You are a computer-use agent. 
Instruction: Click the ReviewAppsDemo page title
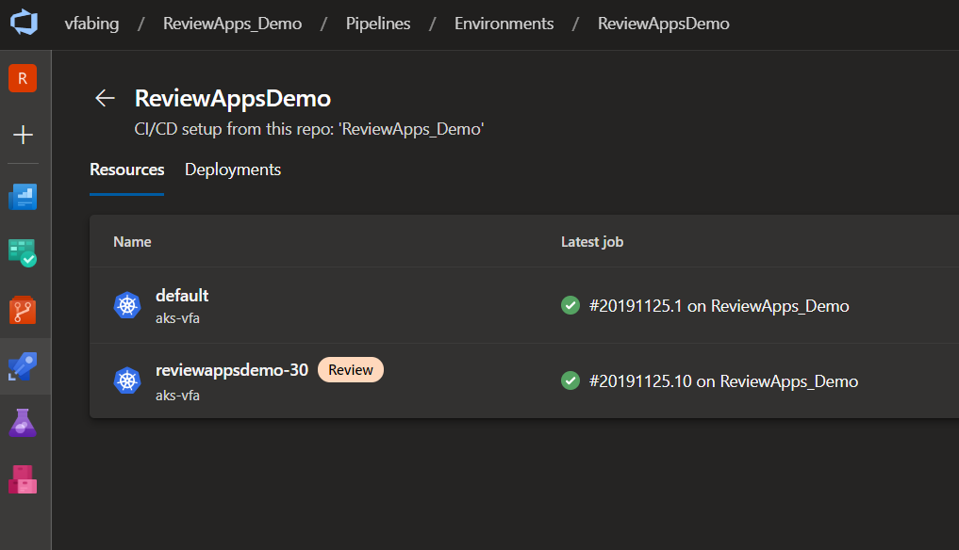tap(233, 98)
